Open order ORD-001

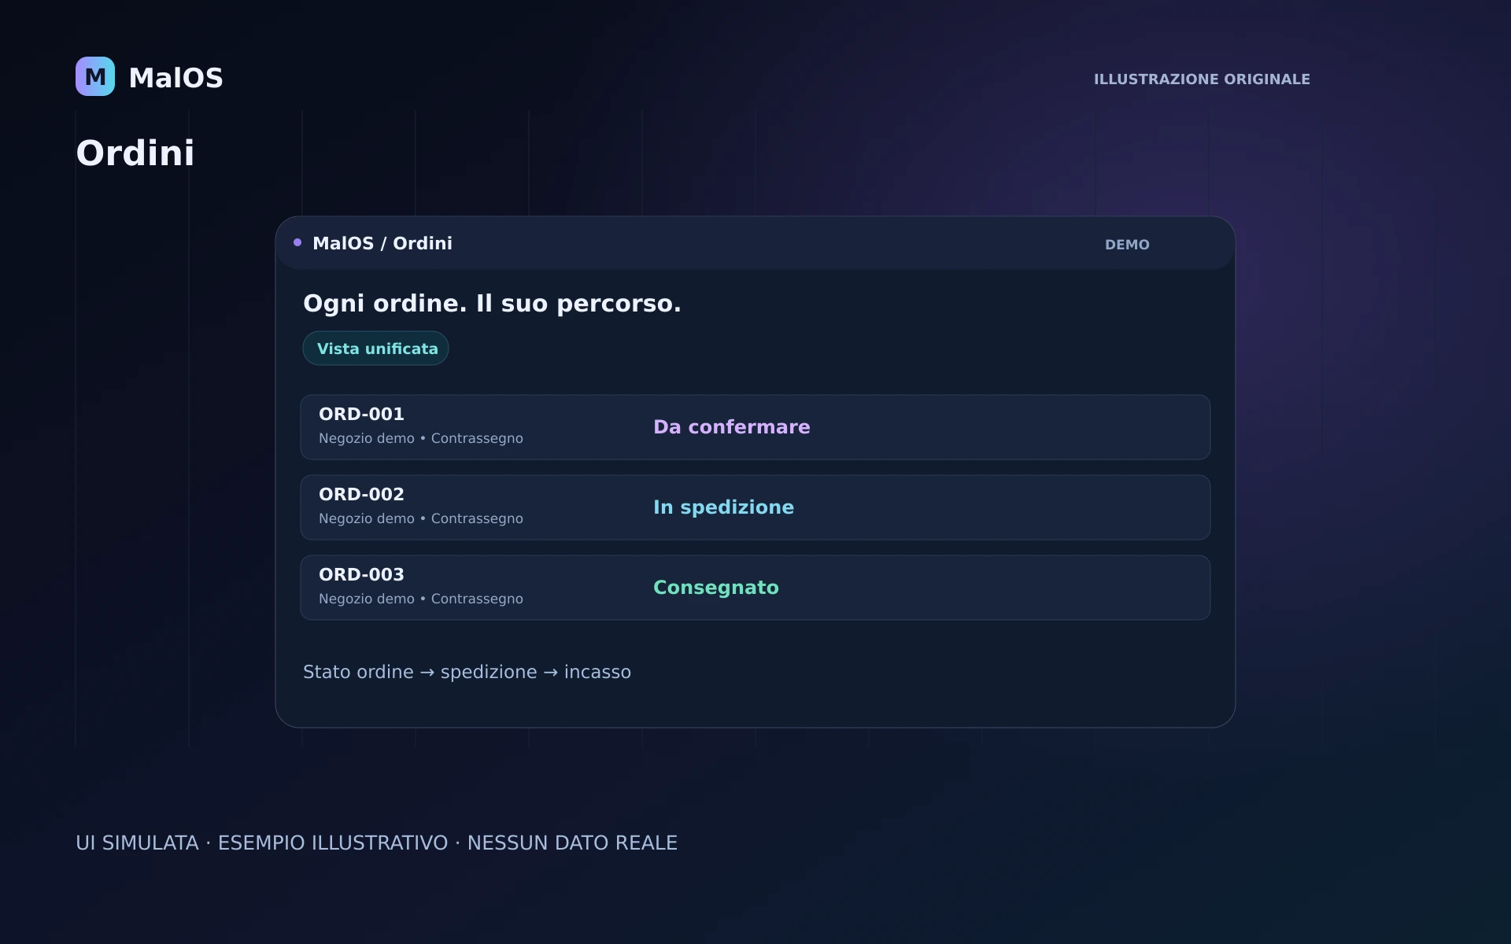click(x=755, y=427)
